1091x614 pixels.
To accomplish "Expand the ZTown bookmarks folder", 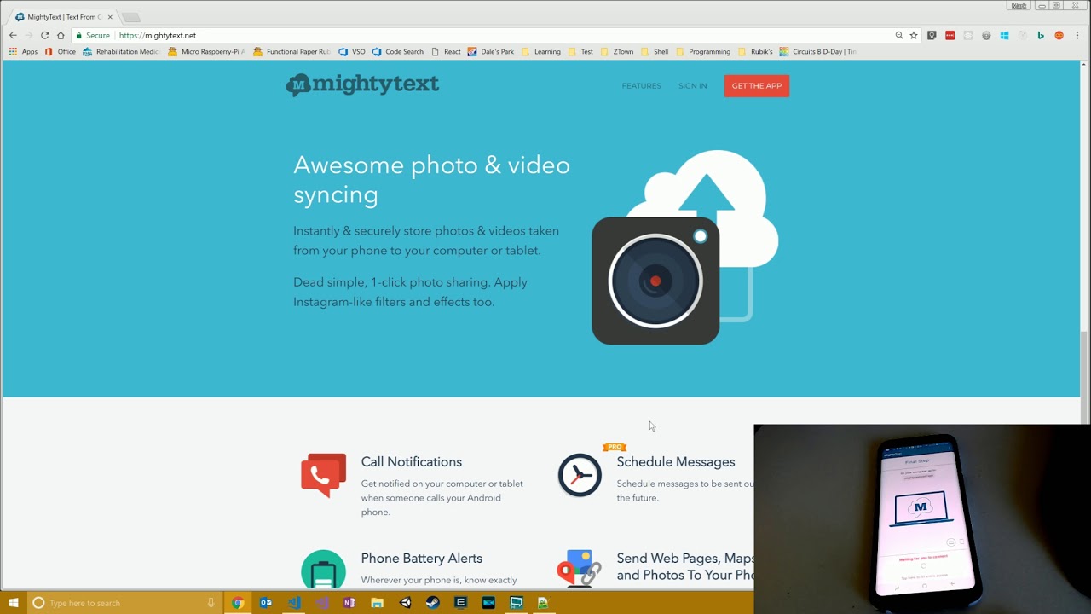I will [617, 51].
